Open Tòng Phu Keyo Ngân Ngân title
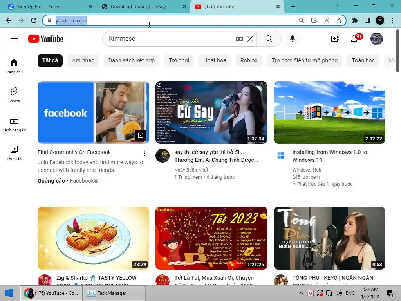 pyautogui.click(x=333, y=280)
